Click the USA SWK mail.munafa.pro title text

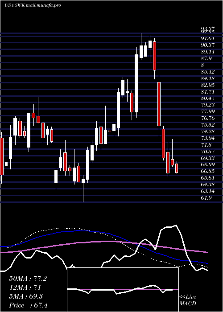click(x=33, y=5)
